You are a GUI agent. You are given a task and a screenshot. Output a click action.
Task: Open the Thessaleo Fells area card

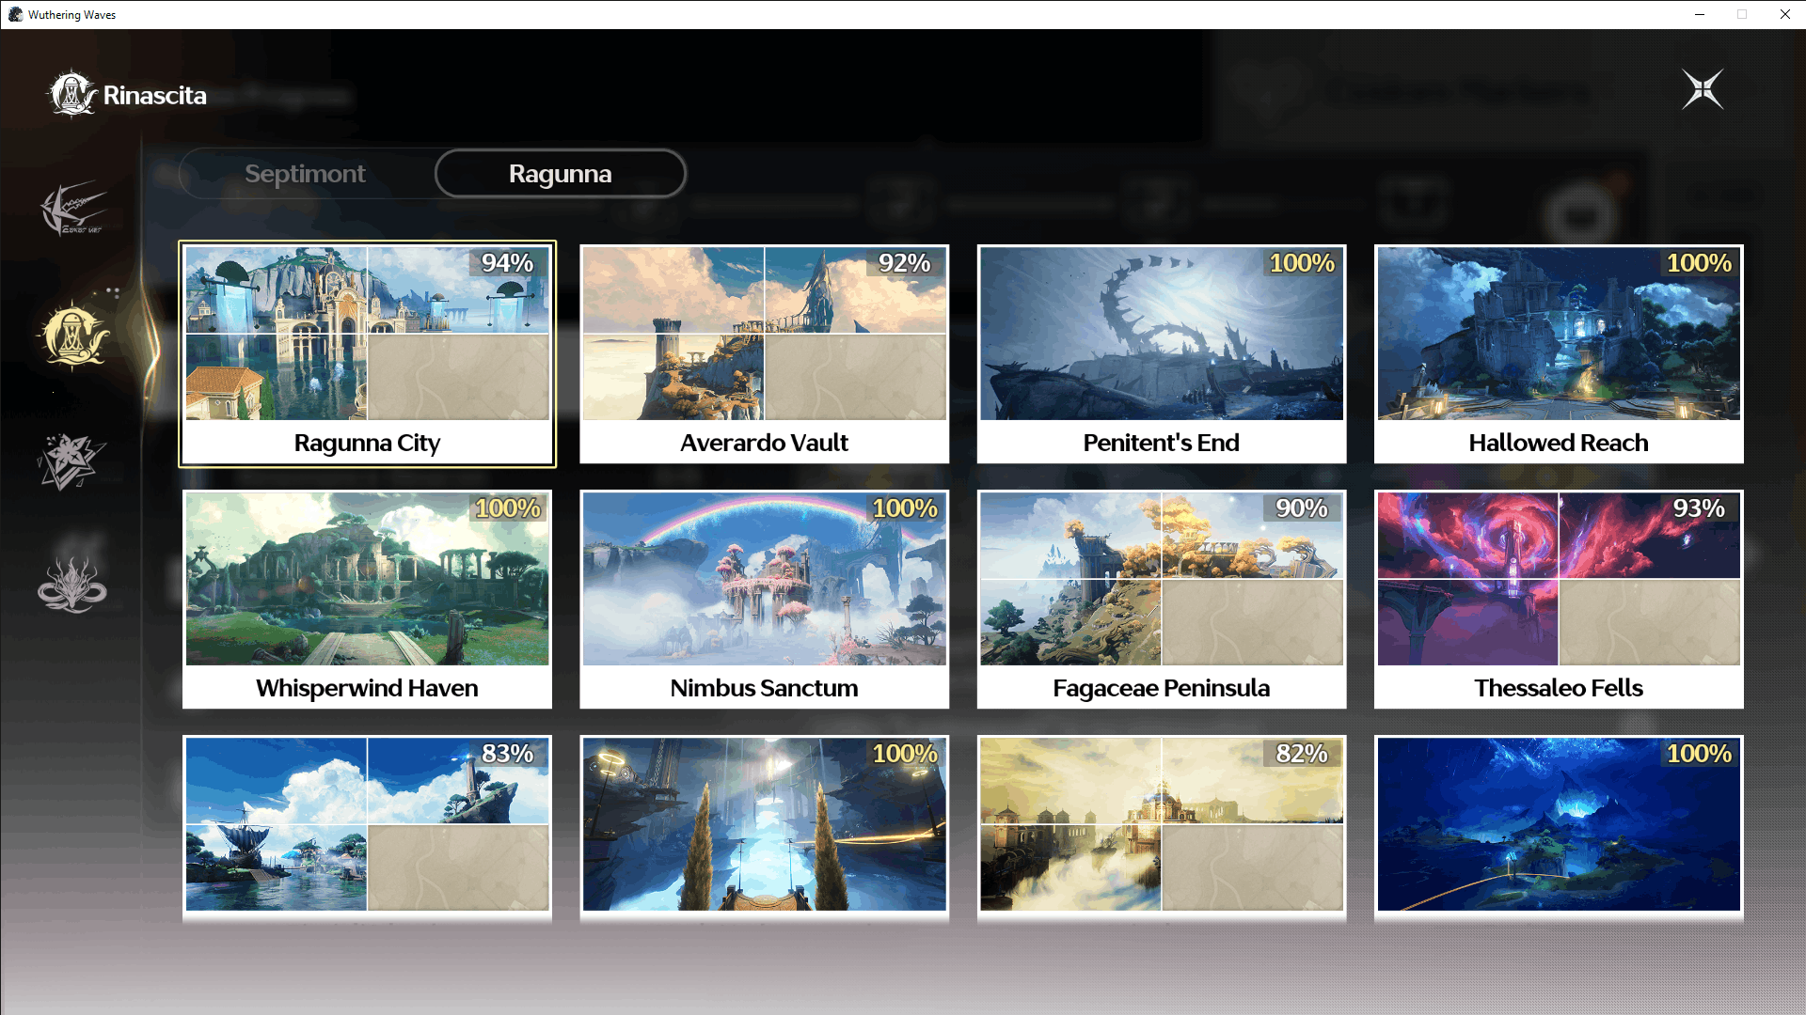point(1559,600)
